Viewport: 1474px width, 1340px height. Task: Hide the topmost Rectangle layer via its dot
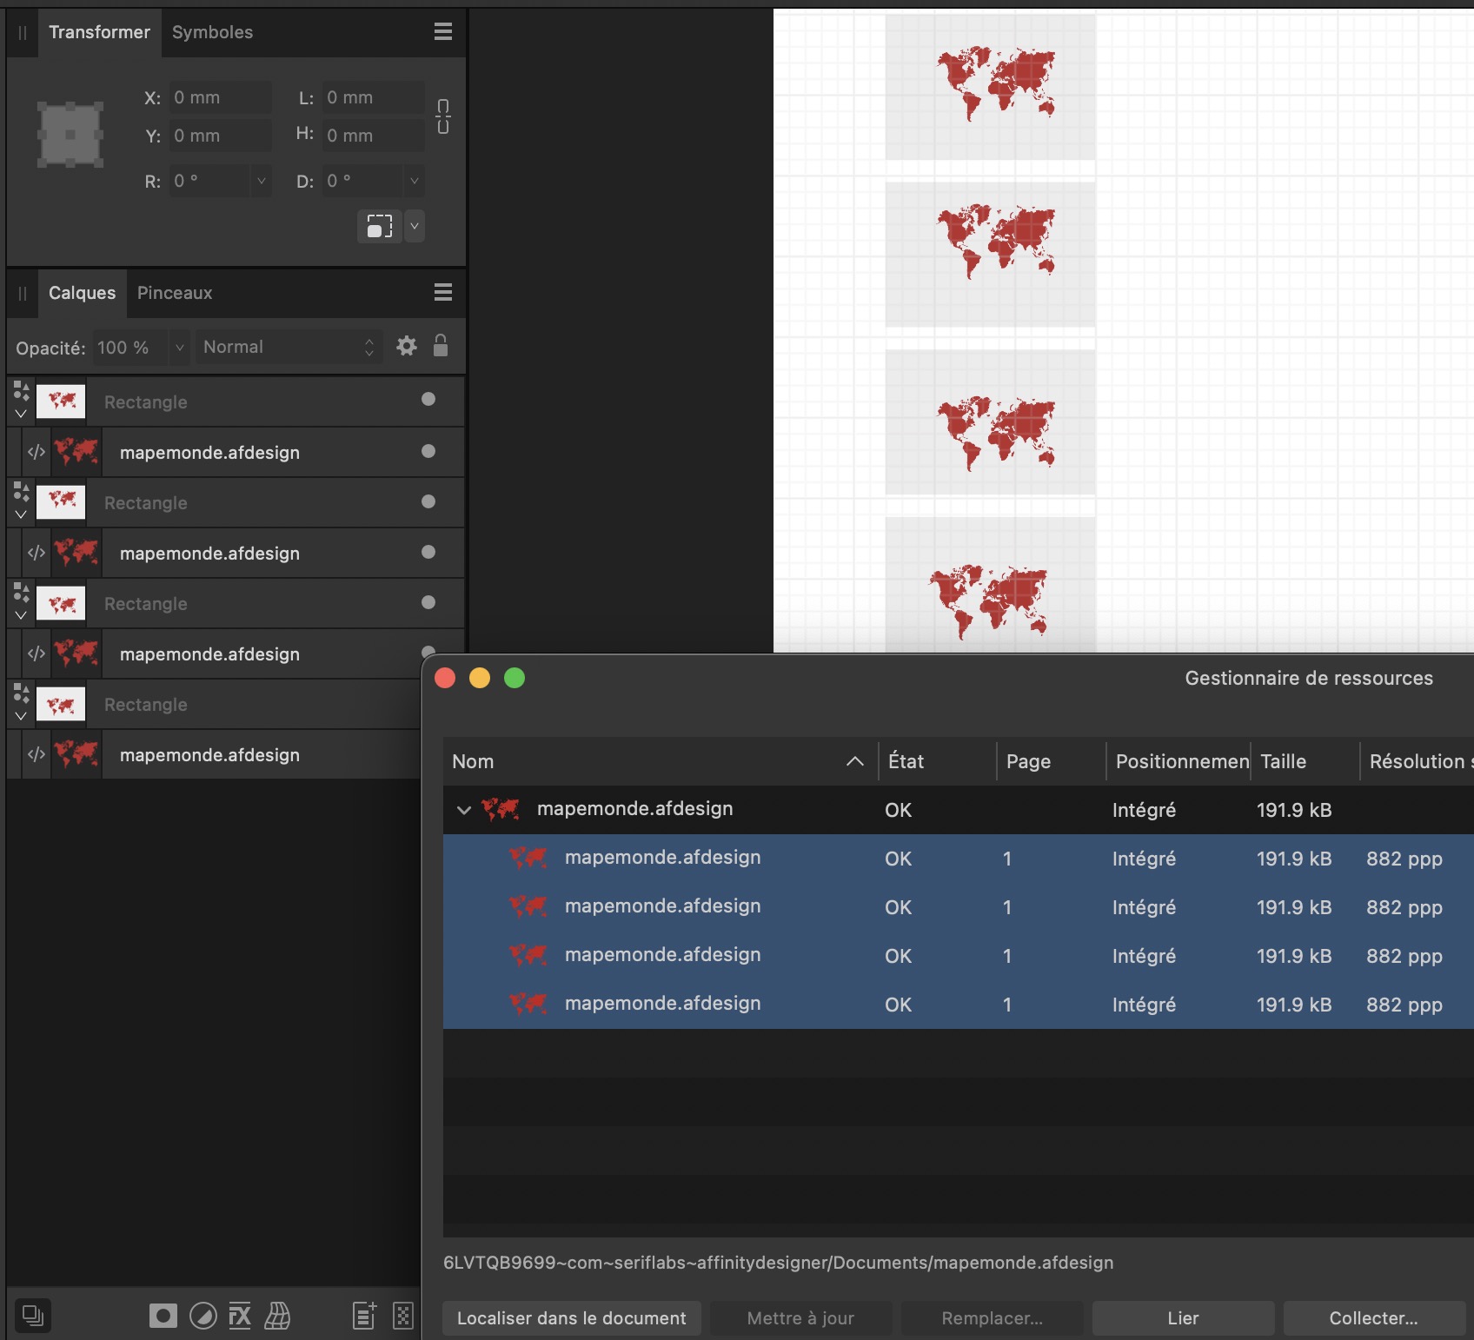428,399
